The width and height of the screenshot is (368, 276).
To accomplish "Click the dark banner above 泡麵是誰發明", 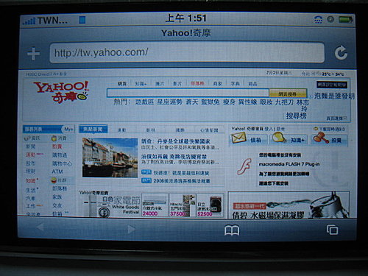I will coord(332,85).
